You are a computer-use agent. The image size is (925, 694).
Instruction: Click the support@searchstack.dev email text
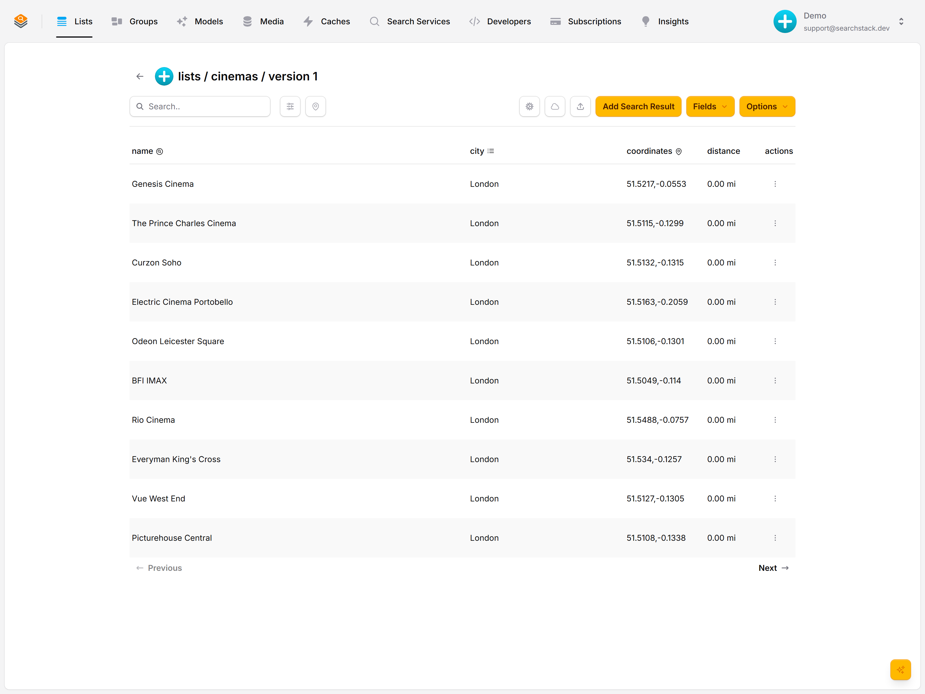[846, 28]
